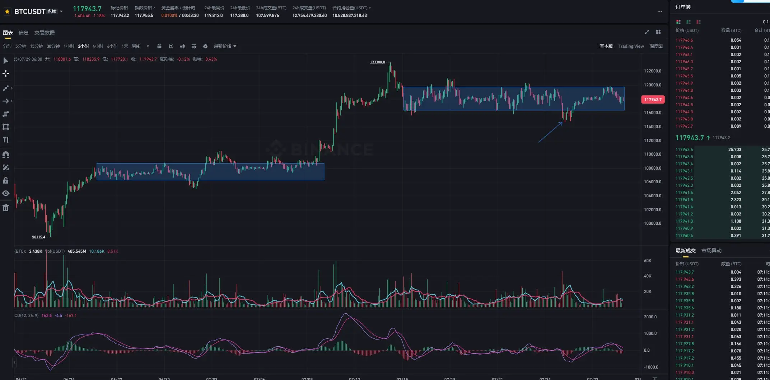
Task: Select the rectangle shape drawing tool
Action: [x=6, y=127]
